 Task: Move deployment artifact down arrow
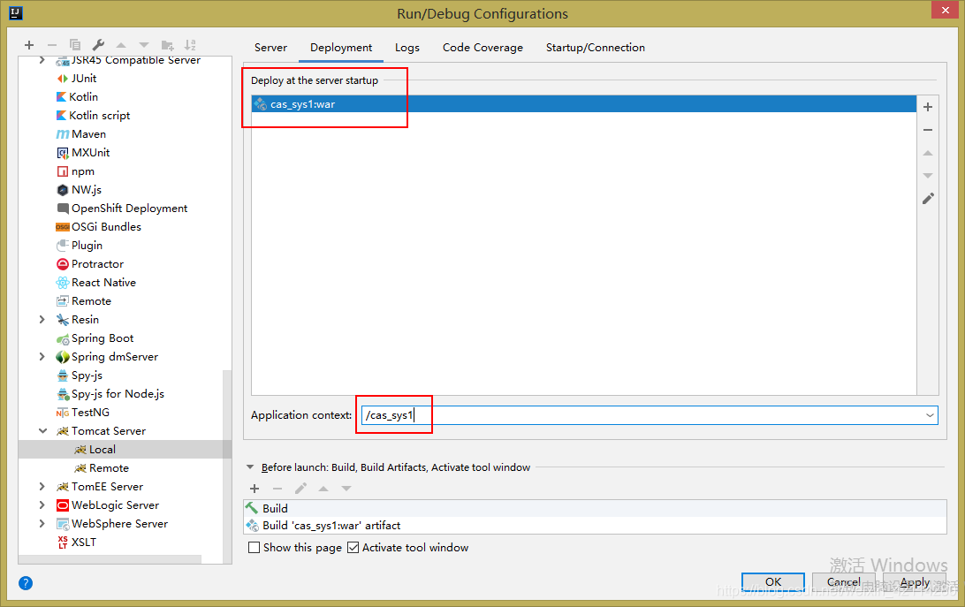click(x=928, y=176)
